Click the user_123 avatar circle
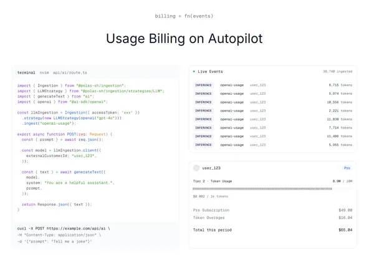The image size is (374, 262). point(196,168)
